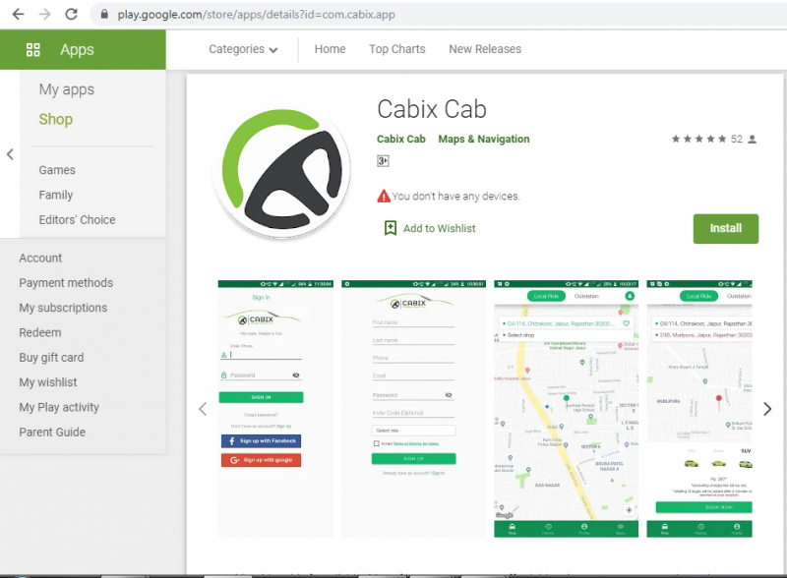Open My wishlist
Screen dimensions: 787x578
pyautogui.click(x=48, y=382)
